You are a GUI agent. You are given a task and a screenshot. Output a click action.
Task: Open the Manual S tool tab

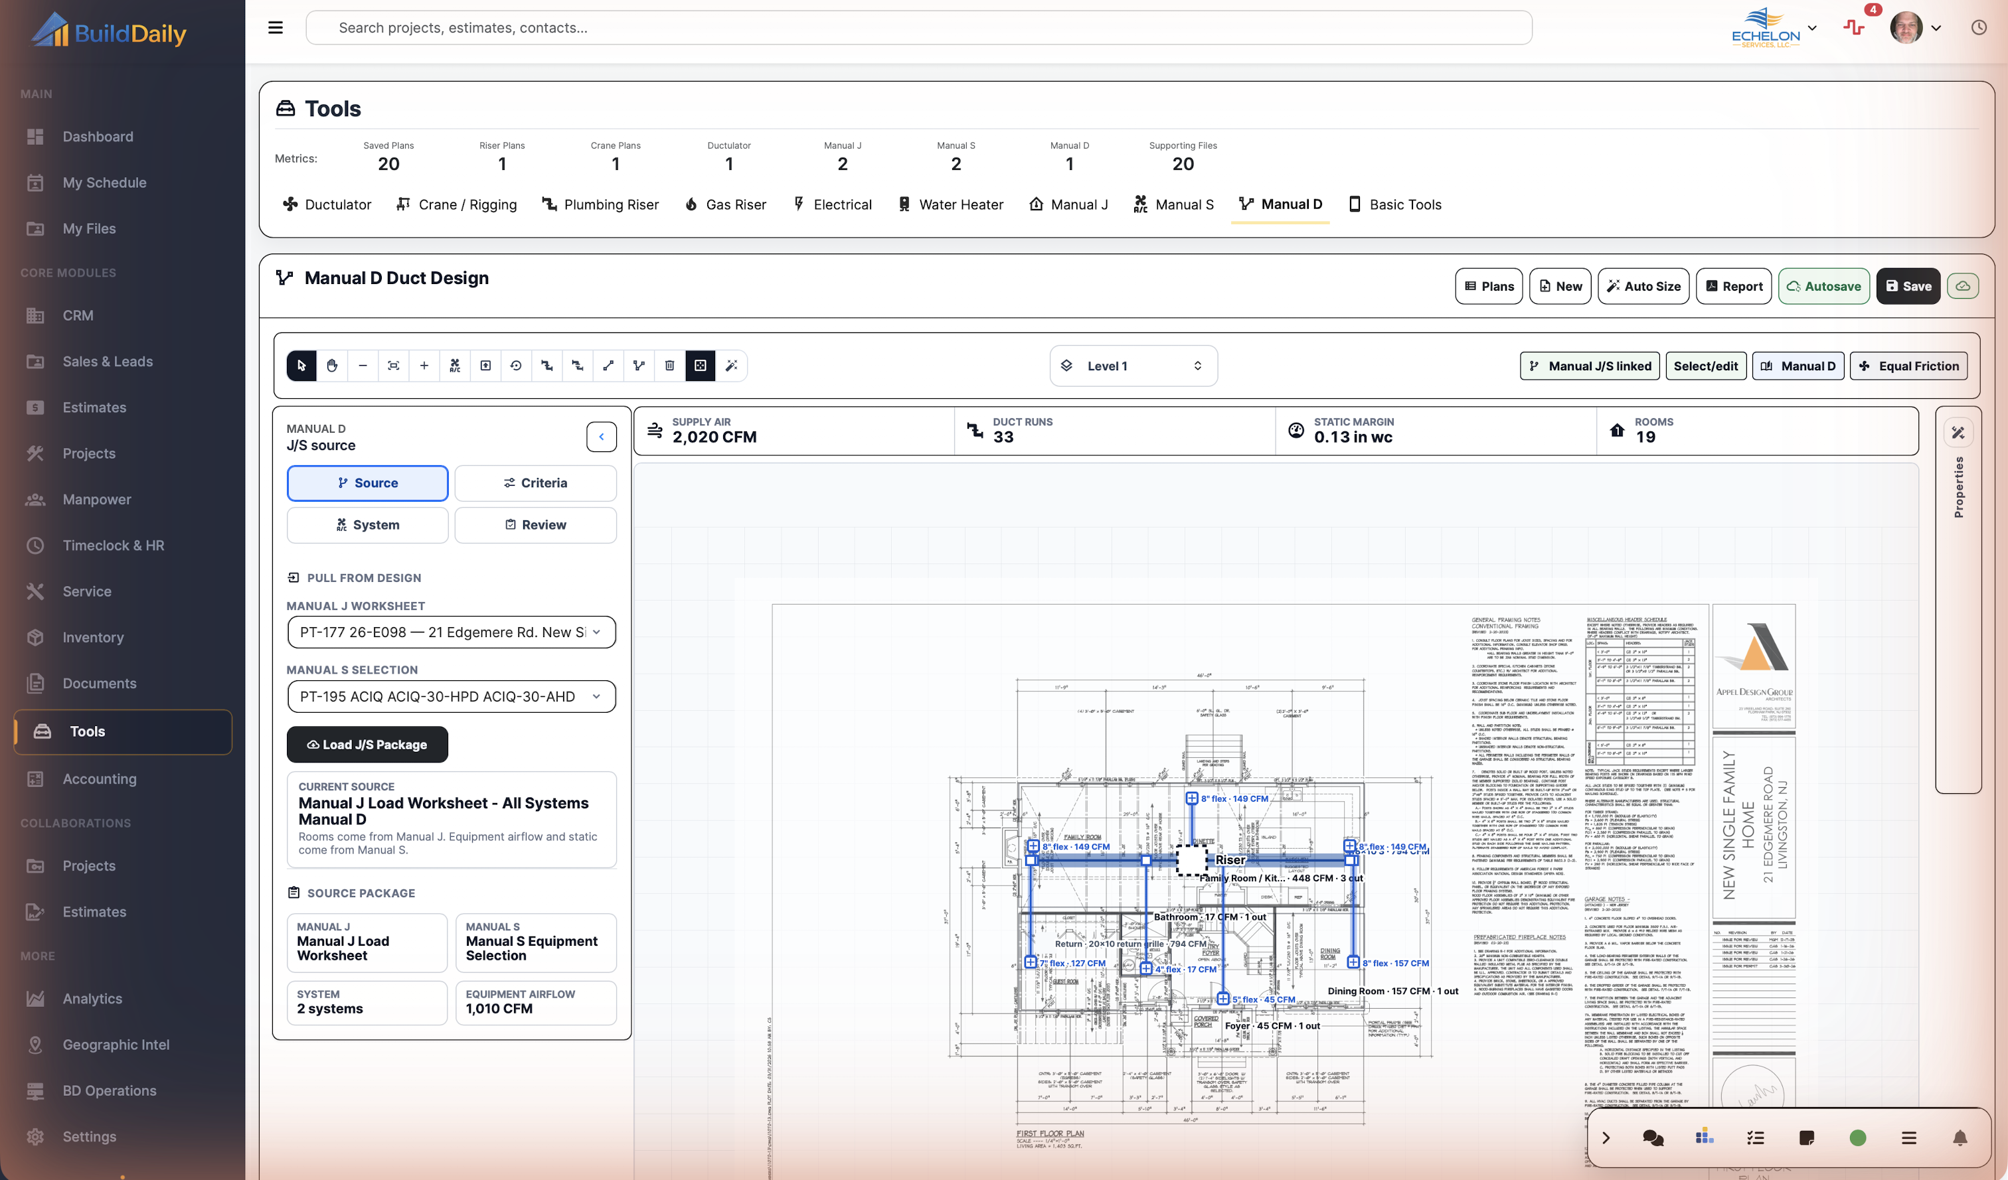[1174, 204]
